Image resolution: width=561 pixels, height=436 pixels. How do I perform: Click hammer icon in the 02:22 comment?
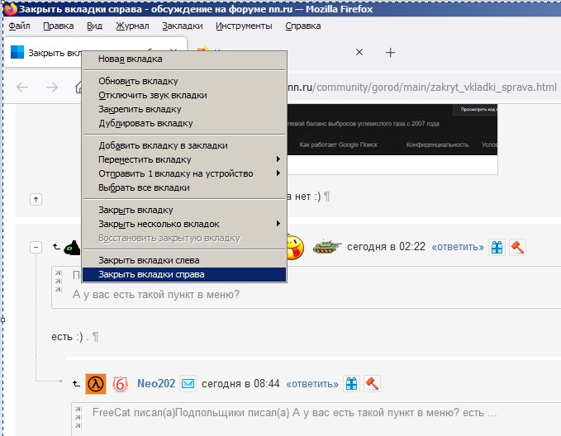tap(517, 247)
